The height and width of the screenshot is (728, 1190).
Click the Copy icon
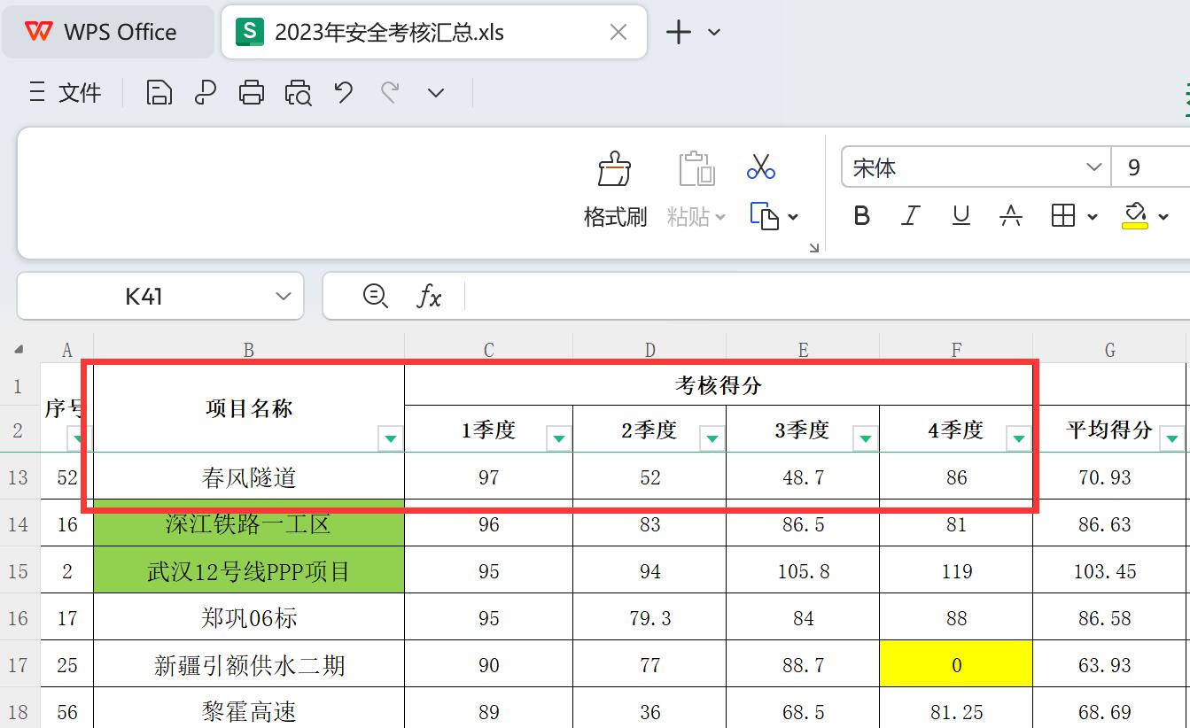[765, 216]
